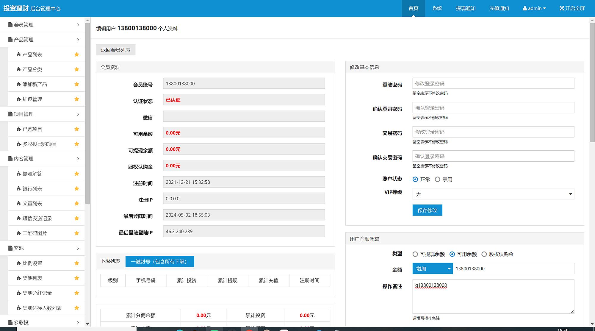Select the 禁用 account status radio

click(437, 179)
